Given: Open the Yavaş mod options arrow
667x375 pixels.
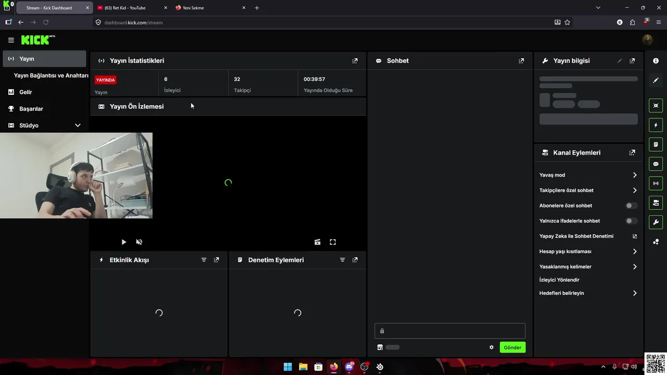Looking at the screenshot, I should (x=635, y=175).
